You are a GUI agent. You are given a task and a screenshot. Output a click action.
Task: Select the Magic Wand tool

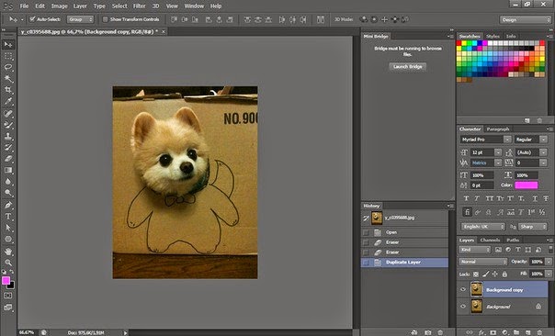[8, 79]
